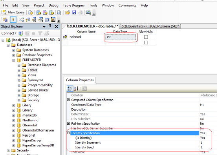Click the Categorized view icon in Column Properties
The height and width of the screenshot is (155, 218).
click(70, 89)
